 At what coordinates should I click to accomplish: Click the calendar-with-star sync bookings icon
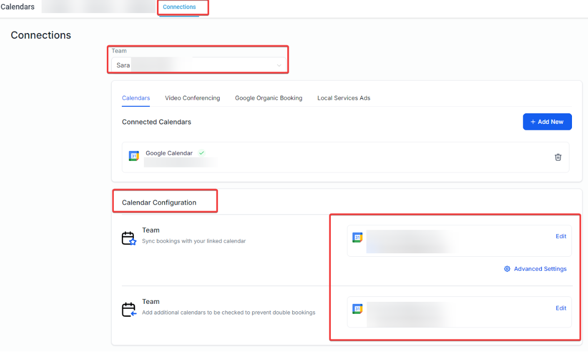pyautogui.click(x=129, y=238)
